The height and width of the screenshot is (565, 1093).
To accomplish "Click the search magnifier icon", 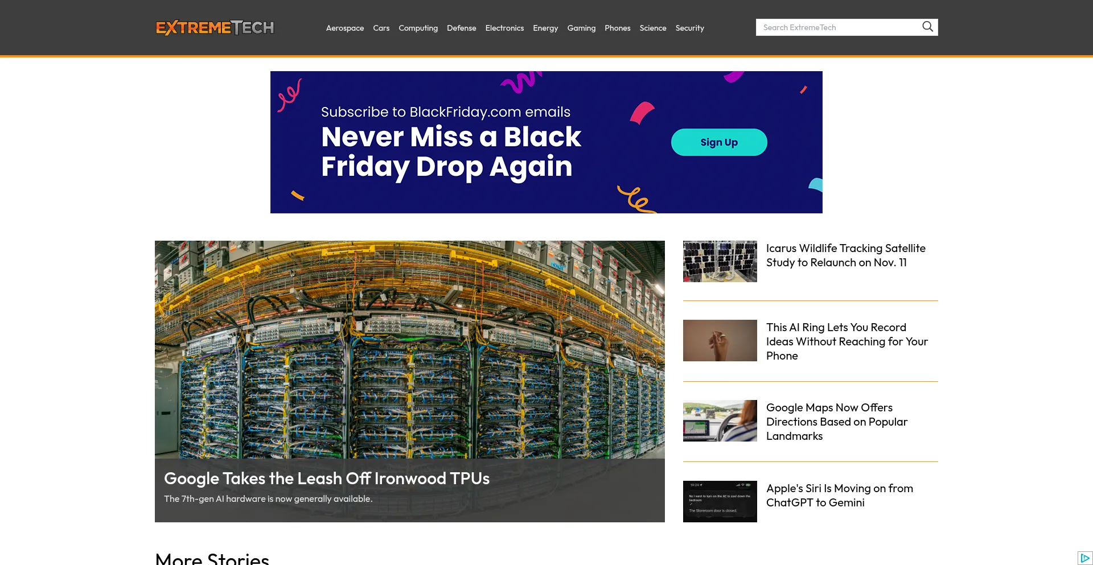I will 927,27.
